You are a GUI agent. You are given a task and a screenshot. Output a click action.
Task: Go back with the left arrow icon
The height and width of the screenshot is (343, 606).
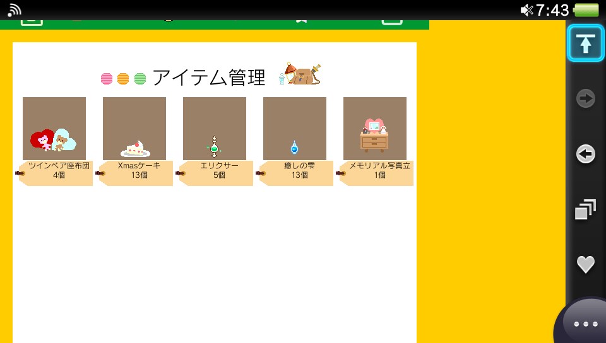[x=586, y=154]
